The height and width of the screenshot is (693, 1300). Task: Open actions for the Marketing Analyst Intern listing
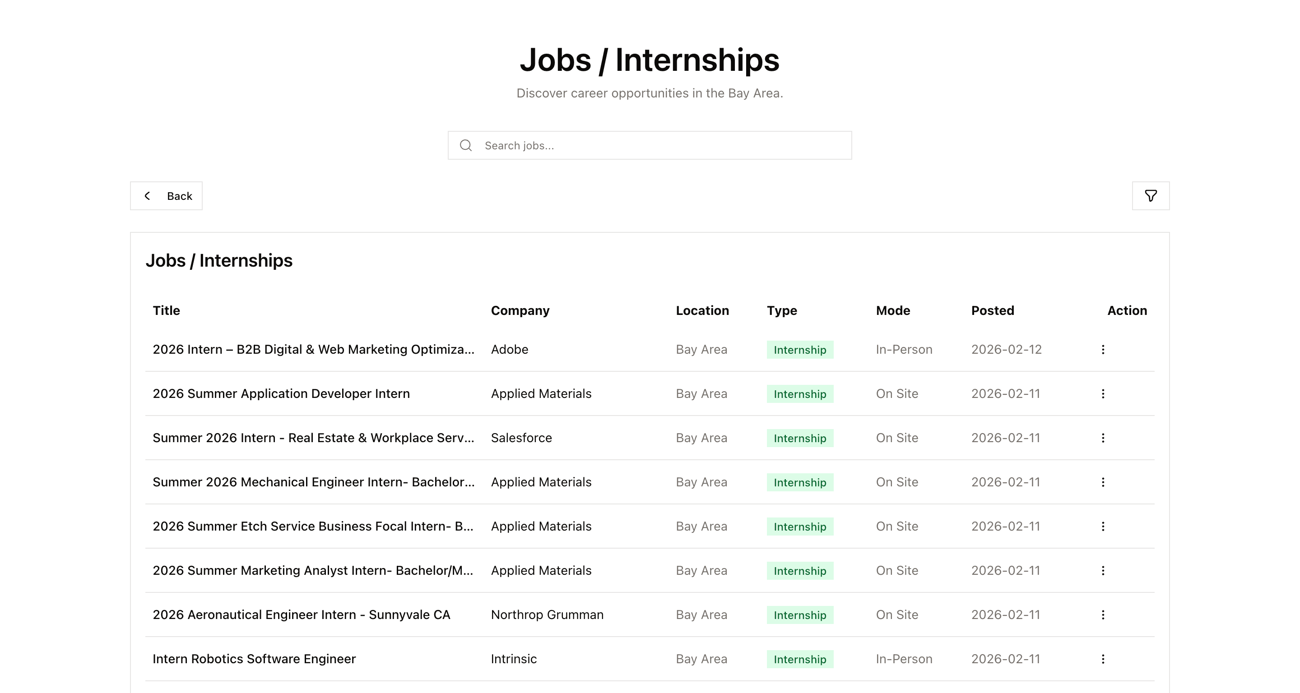click(x=1103, y=570)
